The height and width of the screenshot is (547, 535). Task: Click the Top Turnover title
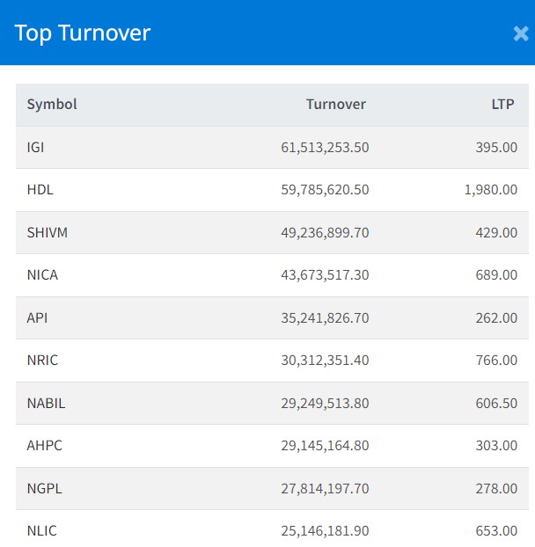83,33
